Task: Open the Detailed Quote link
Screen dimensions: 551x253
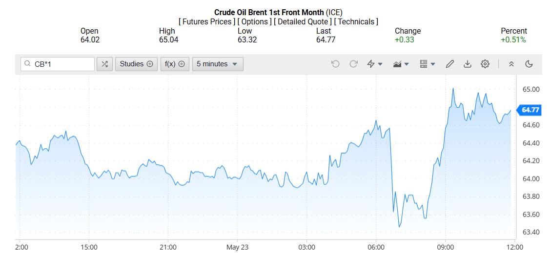Action: (x=303, y=22)
